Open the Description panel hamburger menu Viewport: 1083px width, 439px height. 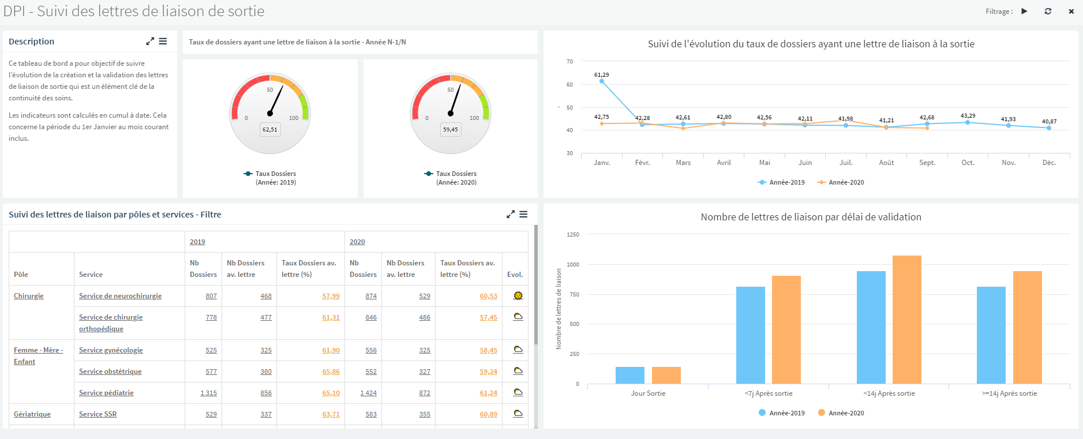[163, 42]
